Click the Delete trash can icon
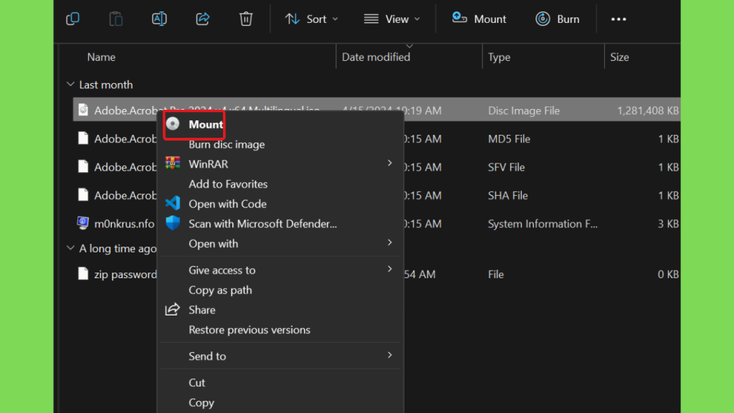This screenshot has width=734, height=413. pos(246,19)
